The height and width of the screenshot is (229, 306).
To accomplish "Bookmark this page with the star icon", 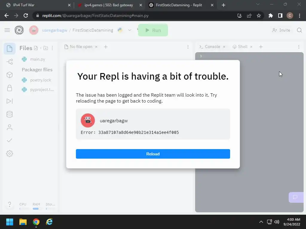I will [259, 16].
